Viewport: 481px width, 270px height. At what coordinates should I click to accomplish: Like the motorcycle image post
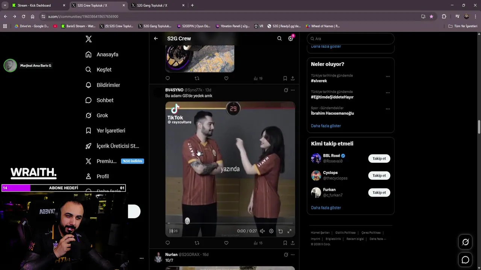[x=226, y=78]
